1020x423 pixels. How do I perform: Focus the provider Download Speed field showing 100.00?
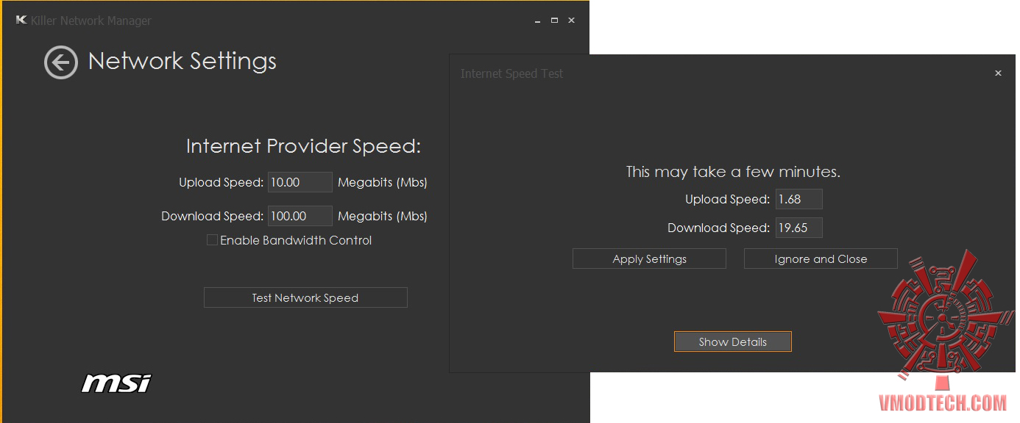coord(300,216)
